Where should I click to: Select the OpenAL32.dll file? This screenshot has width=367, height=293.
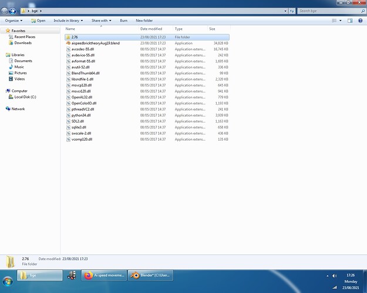[x=147, y=97]
